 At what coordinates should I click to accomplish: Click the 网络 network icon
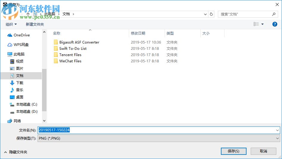pos(10,121)
